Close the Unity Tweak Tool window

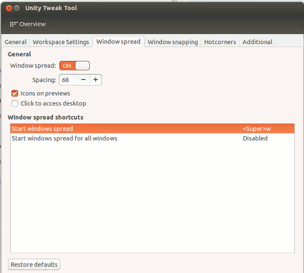pos(9,8)
